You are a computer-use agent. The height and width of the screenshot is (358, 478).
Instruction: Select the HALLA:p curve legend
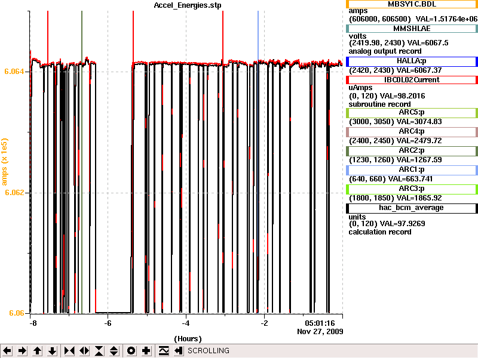pyautogui.click(x=412, y=61)
